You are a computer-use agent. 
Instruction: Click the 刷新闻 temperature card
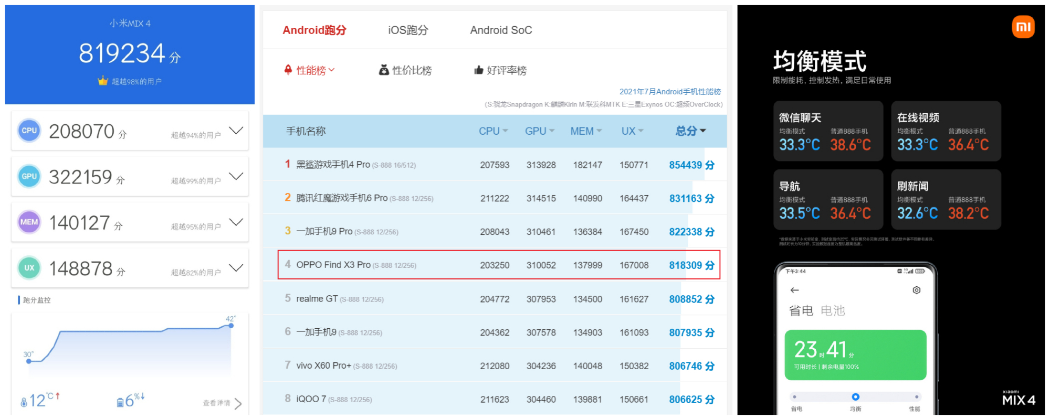click(x=946, y=199)
